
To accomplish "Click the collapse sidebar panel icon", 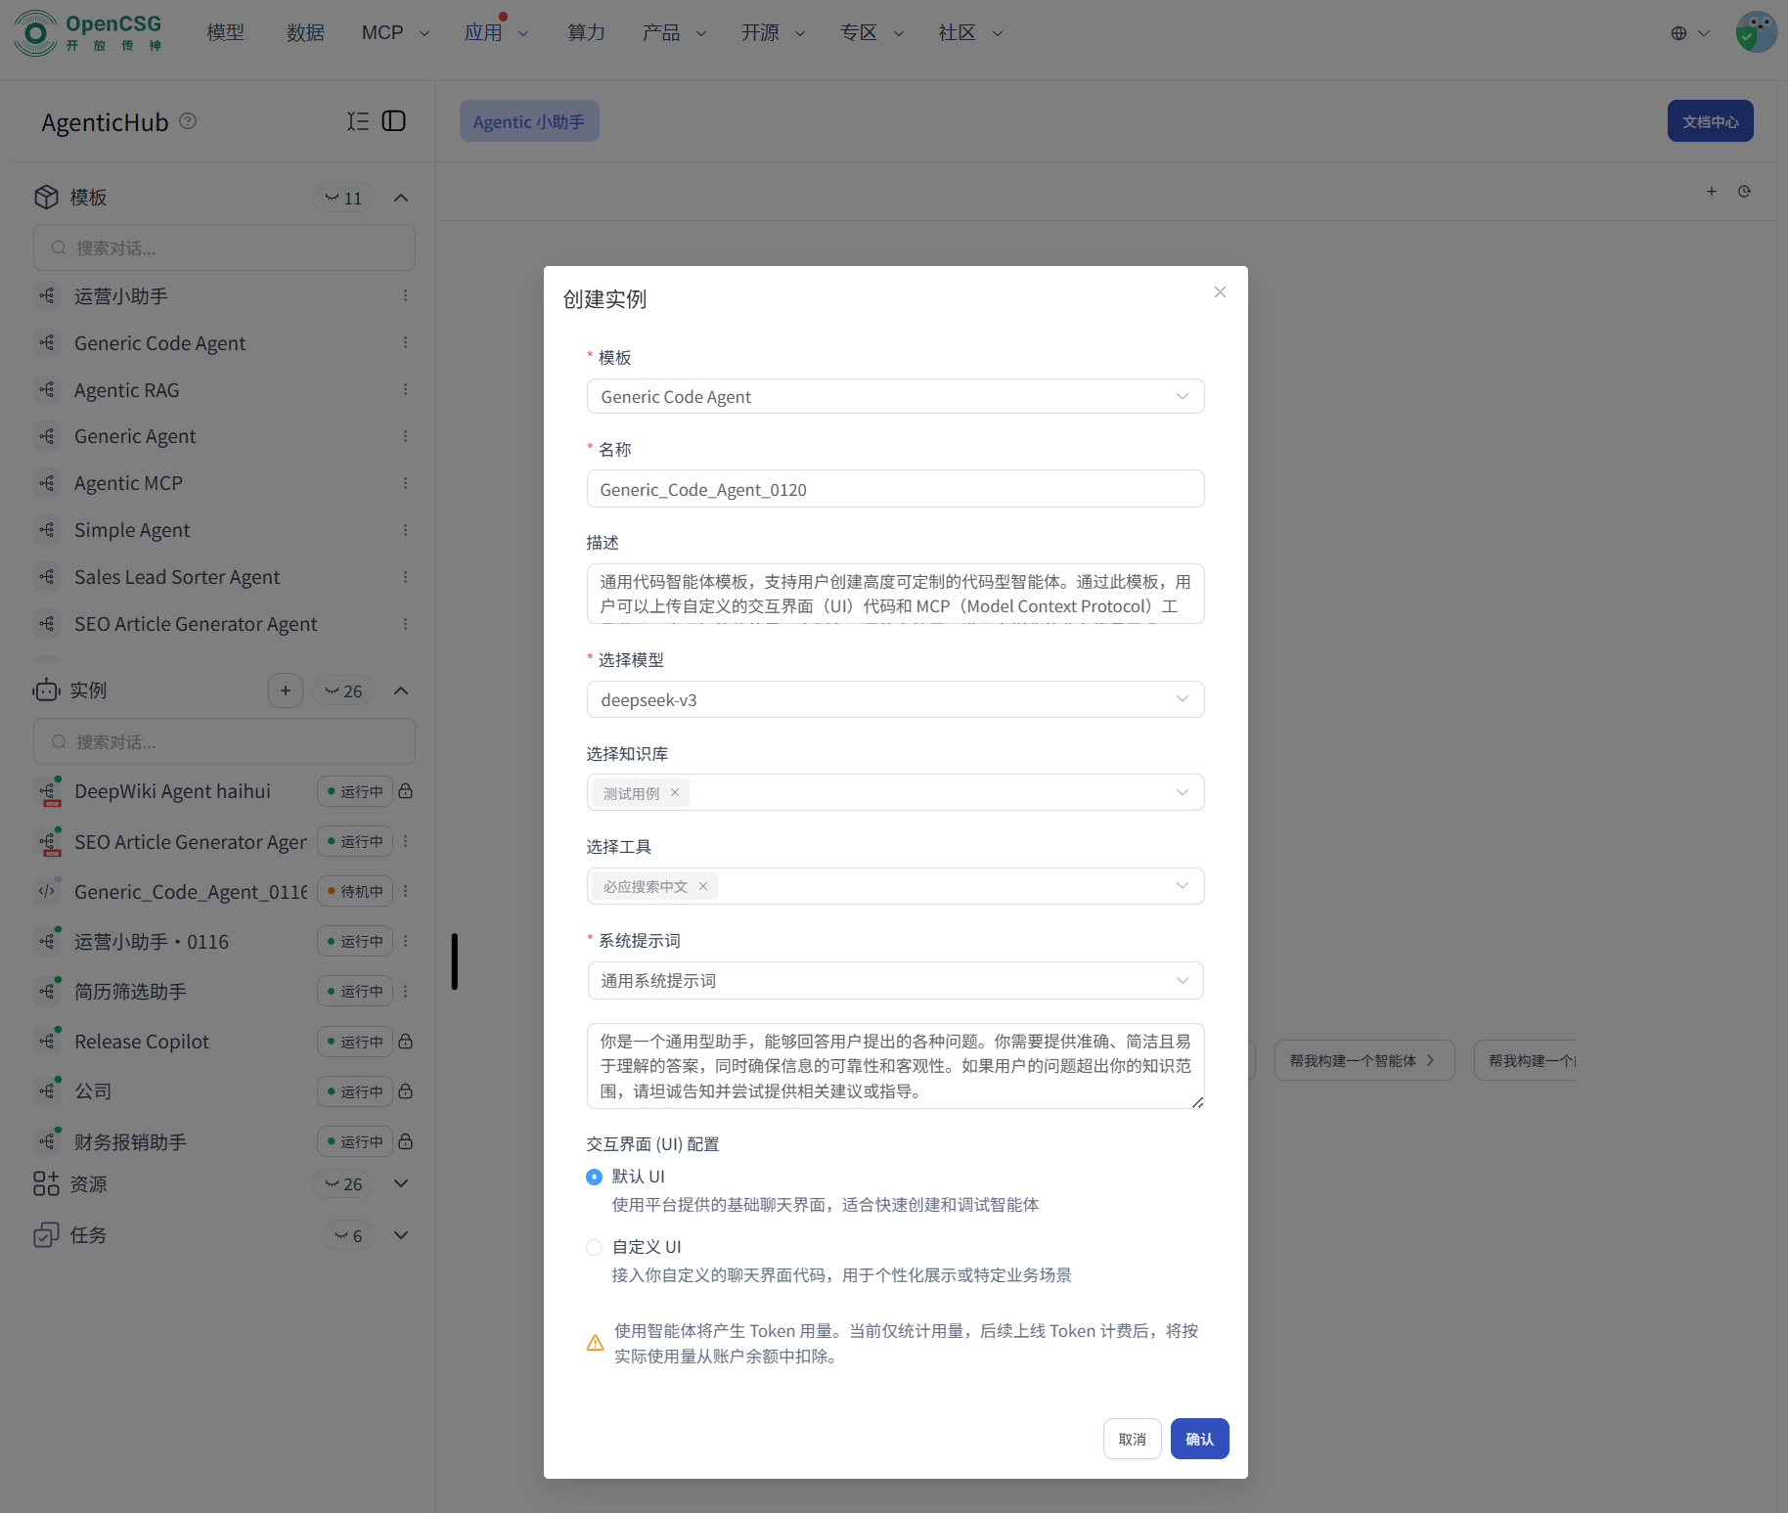I will click(394, 120).
